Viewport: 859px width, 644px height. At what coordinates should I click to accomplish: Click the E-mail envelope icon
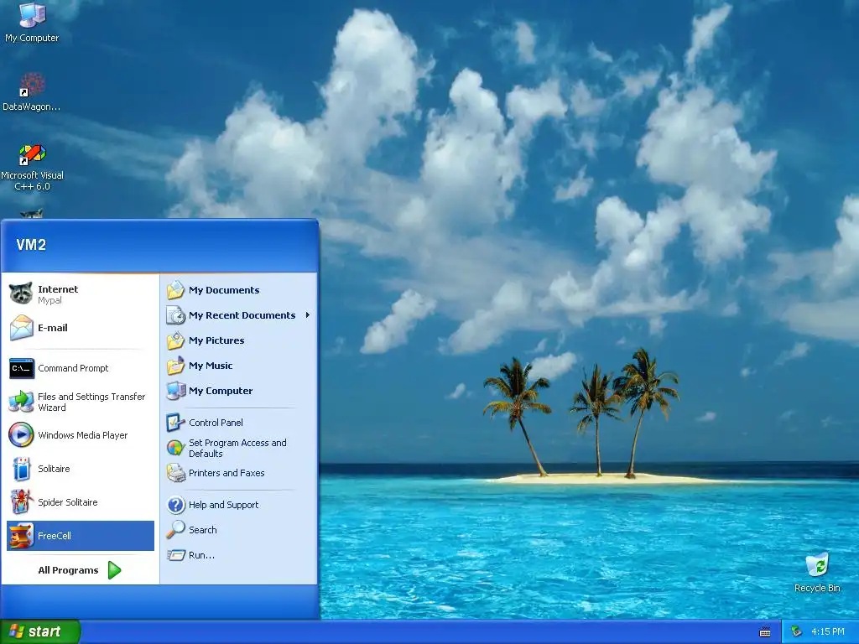pos(21,328)
